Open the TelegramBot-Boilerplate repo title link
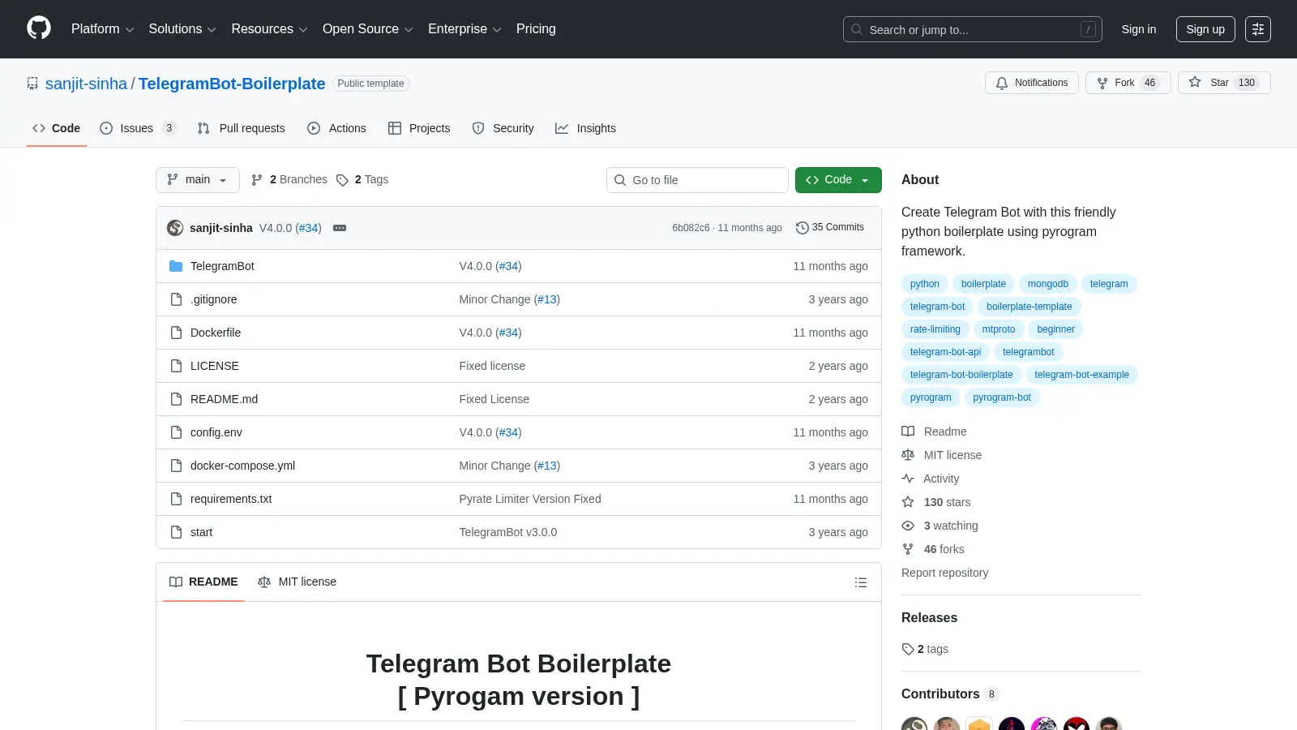Image resolution: width=1297 pixels, height=730 pixels. pyautogui.click(x=232, y=84)
